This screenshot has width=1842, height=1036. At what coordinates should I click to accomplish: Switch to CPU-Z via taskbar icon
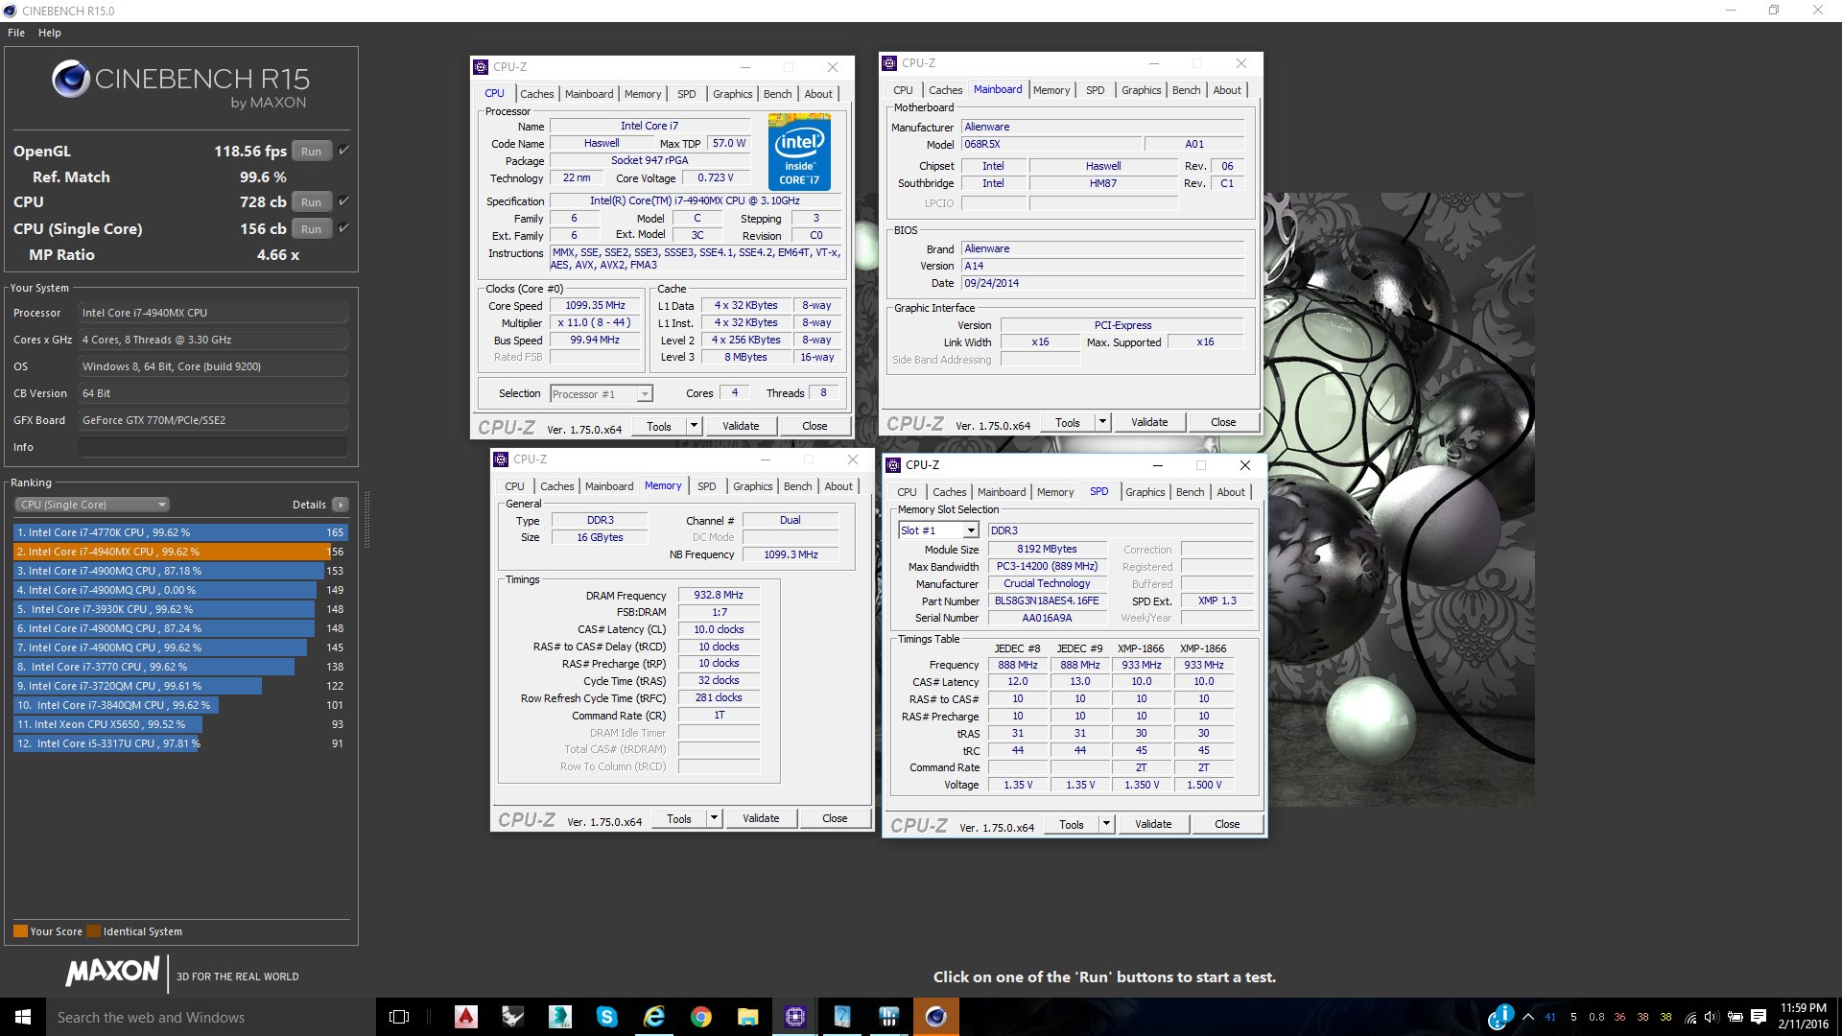click(x=795, y=1017)
